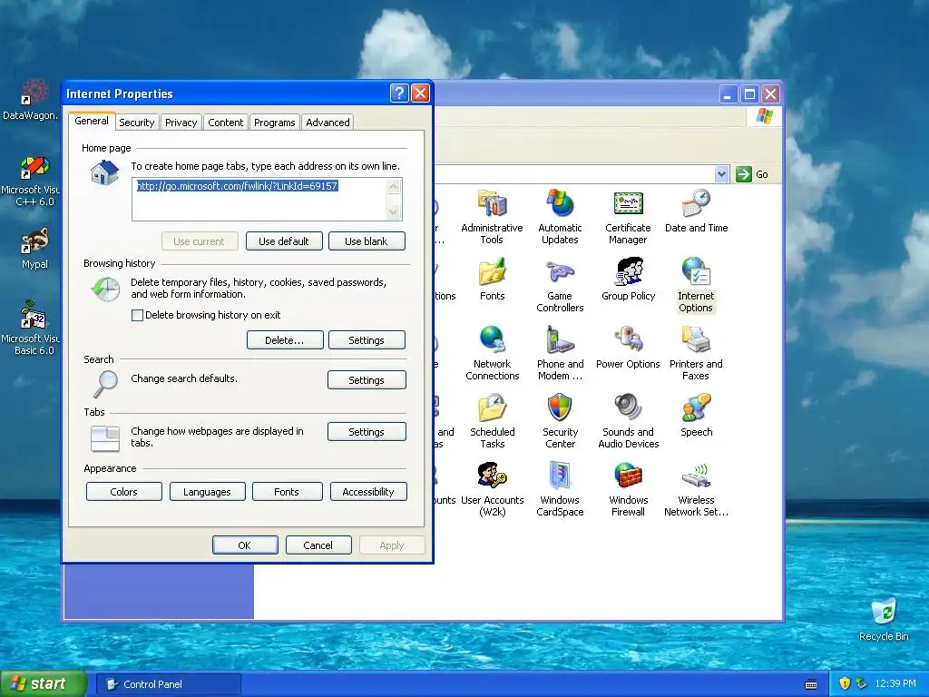This screenshot has width=929, height=697.
Task: Switch to the Advanced tab
Action: [328, 123]
